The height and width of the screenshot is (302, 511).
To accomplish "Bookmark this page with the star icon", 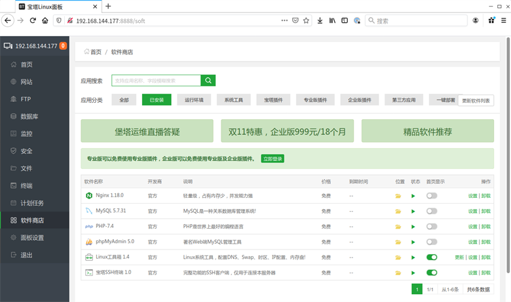I will 306,20.
